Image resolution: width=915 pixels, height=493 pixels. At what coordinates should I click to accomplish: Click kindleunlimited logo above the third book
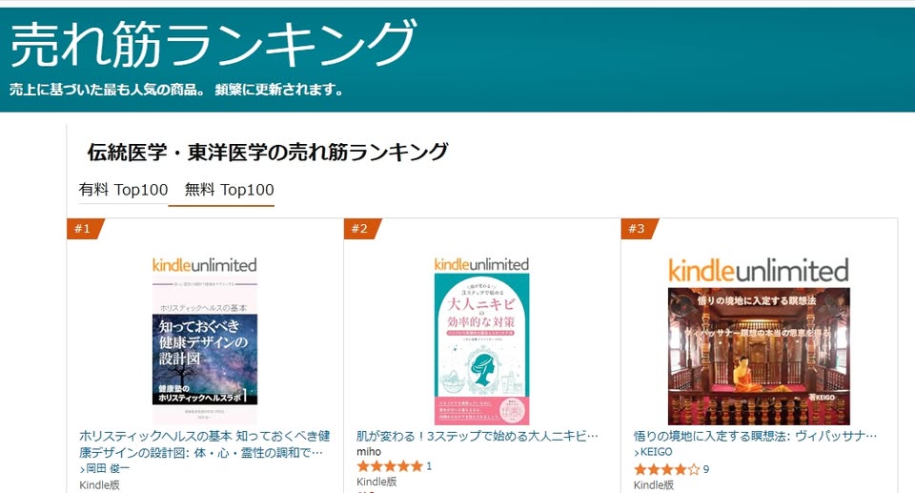click(x=759, y=271)
